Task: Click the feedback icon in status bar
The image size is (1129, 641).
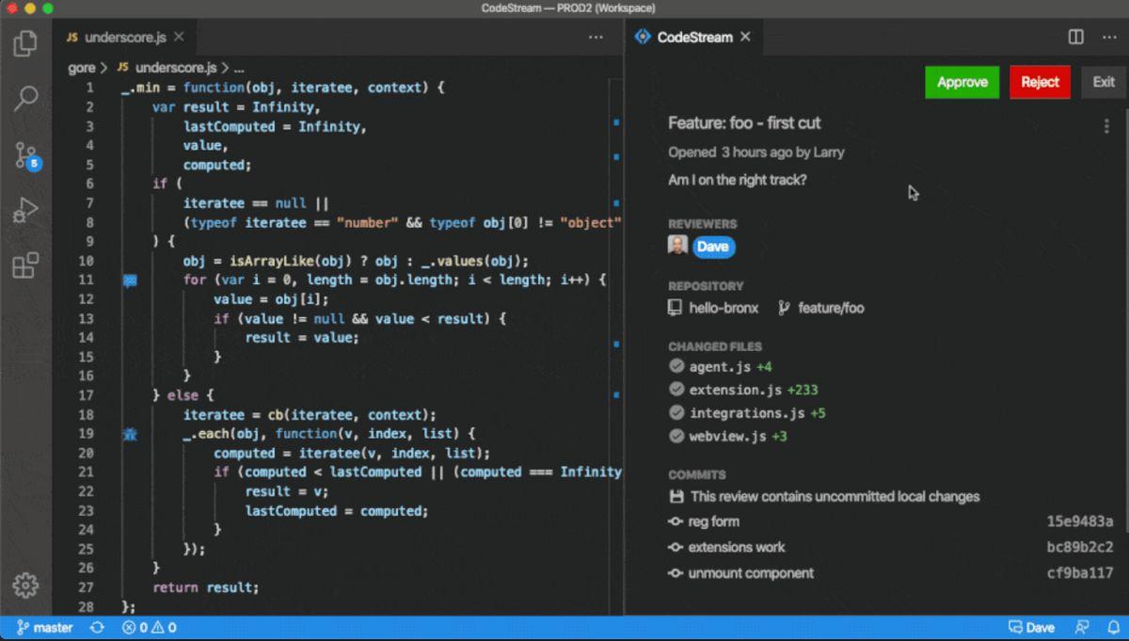Action: tap(1082, 628)
